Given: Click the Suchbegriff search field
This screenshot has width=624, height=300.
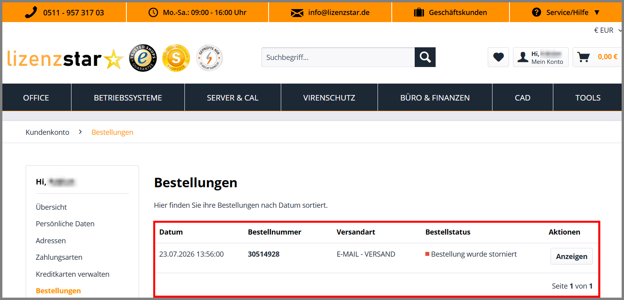Looking at the screenshot, I should pos(338,57).
